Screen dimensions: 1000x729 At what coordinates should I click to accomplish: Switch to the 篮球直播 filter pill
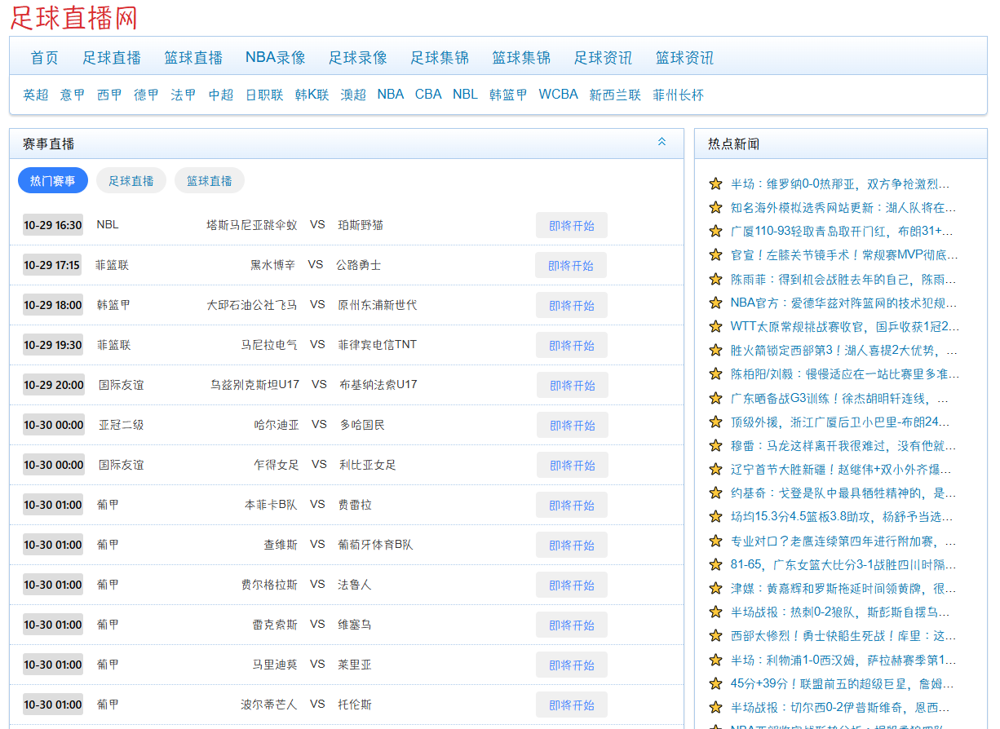(210, 181)
